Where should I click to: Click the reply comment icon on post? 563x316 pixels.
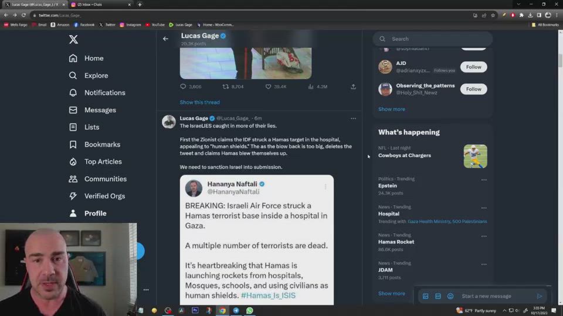[183, 87]
